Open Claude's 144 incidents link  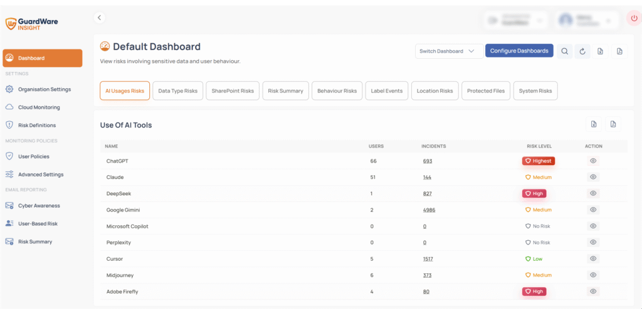427,178
